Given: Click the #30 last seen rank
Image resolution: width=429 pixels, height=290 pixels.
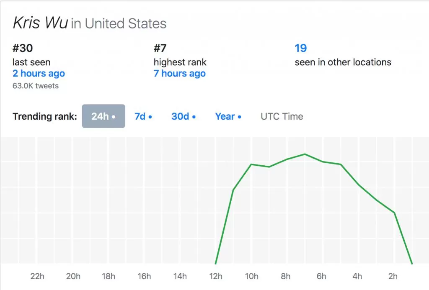Looking at the screenshot, I should (23, 48).
